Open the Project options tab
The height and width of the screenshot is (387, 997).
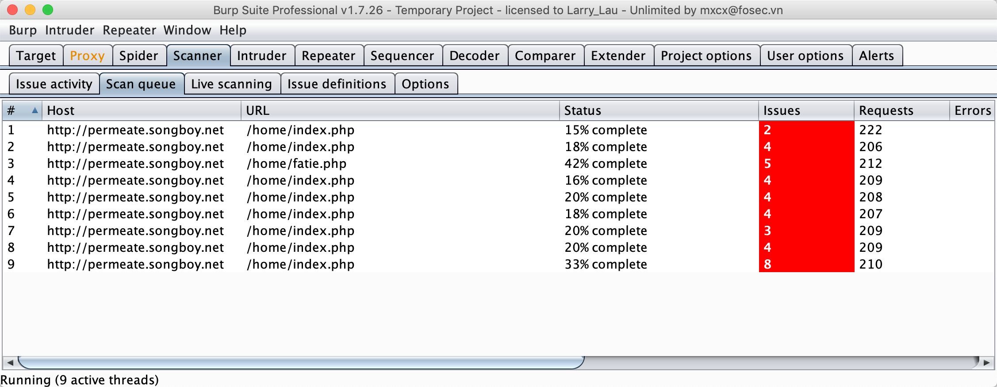pyautogui.click(x=706, y=56)
